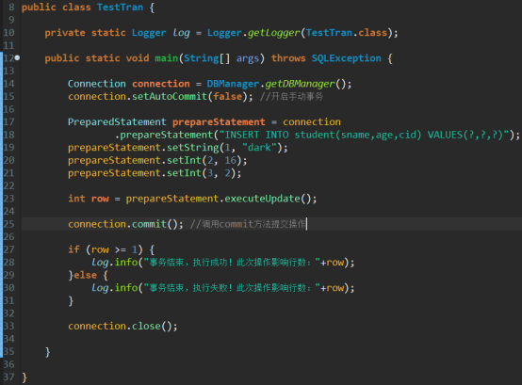Image resolution: width=522 pixels, height=385 pixels.
Task: Click the 'false' argument on line 15
Action: [x=228, y=96]
